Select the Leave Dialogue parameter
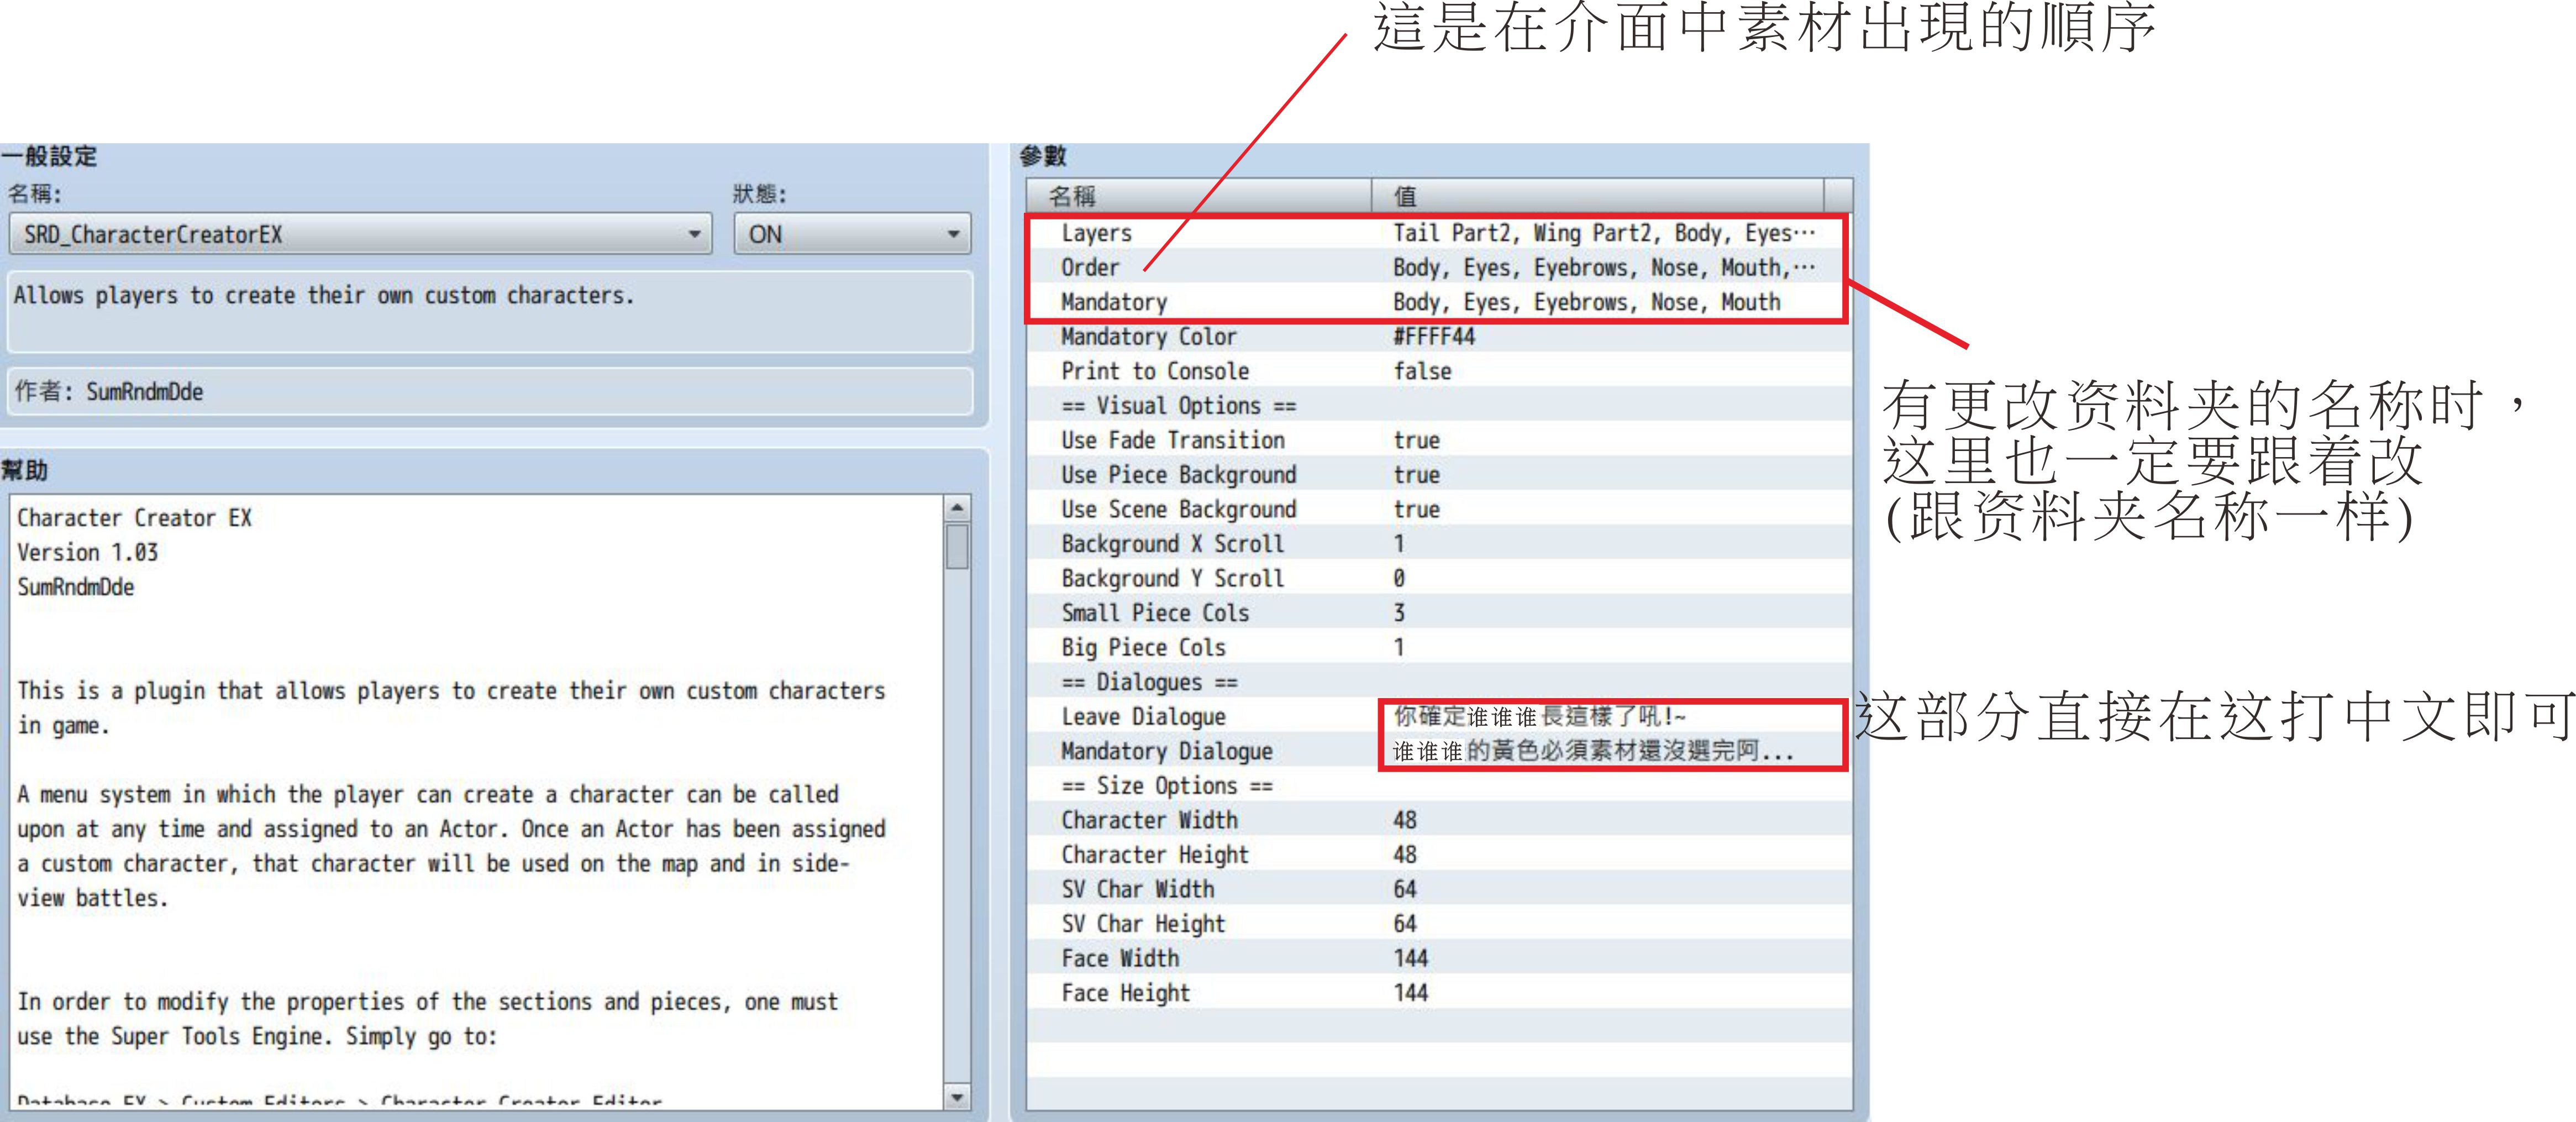2576x1122 pixels. pyautogui.click(x=1439, y=716)
